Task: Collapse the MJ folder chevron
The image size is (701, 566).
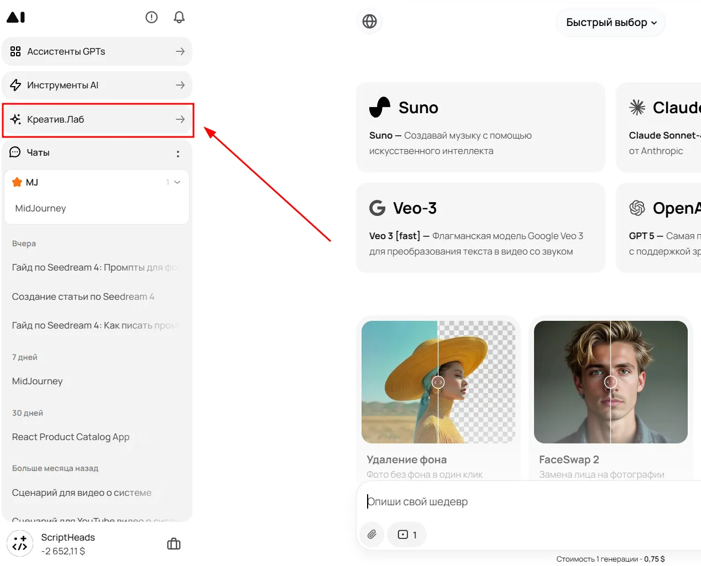Action: 177,182
